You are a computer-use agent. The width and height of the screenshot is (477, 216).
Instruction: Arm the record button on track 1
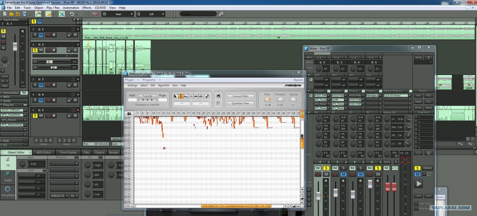(48, 35)
